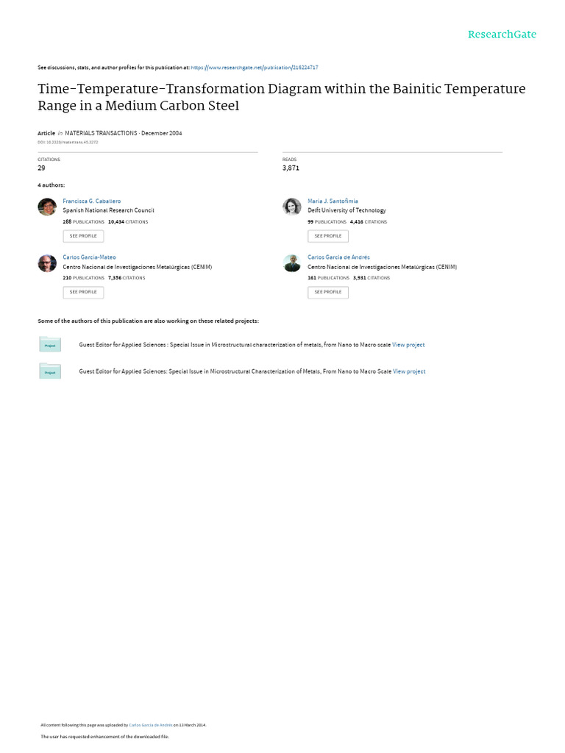The image size is (565, 753).
Task: Click the second Project folder icon
Action: pyautogui.click(x=50, y=371)
